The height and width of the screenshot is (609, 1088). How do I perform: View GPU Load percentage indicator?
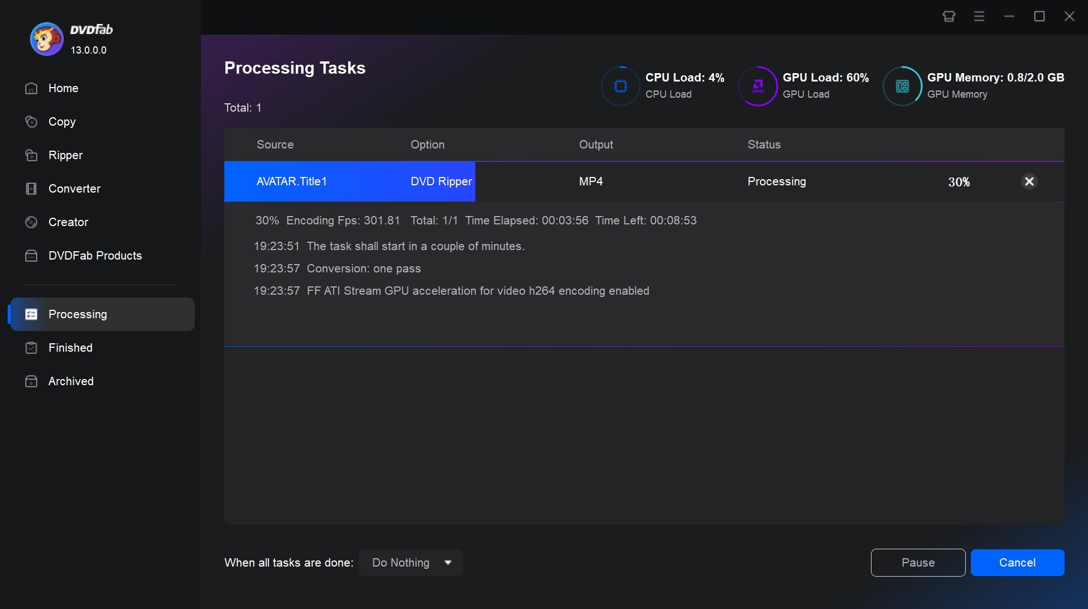807,84
